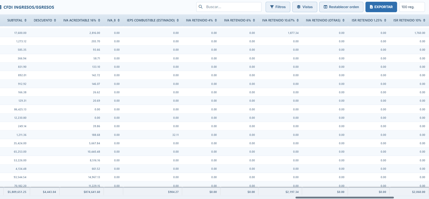Click IEPS combustible value 32.11

point(175,135)
